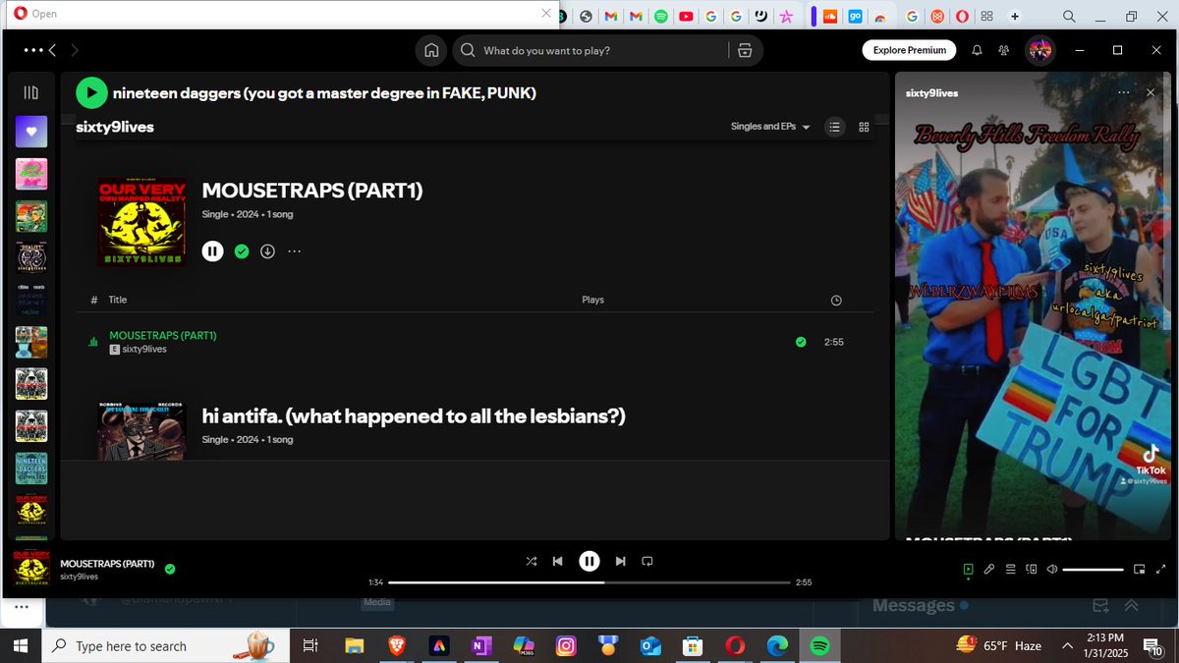
Task: Open more options in Now Playing panel
Action: [1124, 92]
